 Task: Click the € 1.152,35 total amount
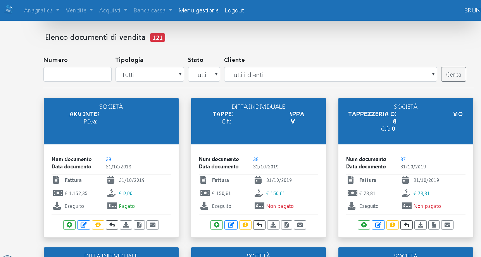[x=76, y=194]
